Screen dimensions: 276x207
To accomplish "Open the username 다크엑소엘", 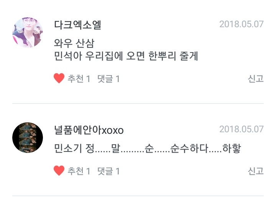I will pyautogui.click(x=77, y=25).
